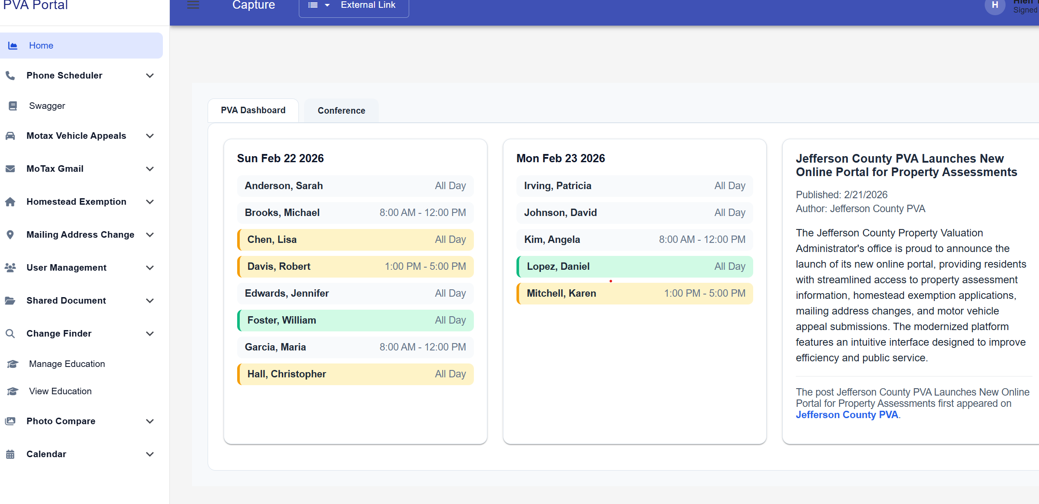Select the Hall, Christopher entry
The width and height of the screenshot is (1039, 504).
click(x=355, y=374)
